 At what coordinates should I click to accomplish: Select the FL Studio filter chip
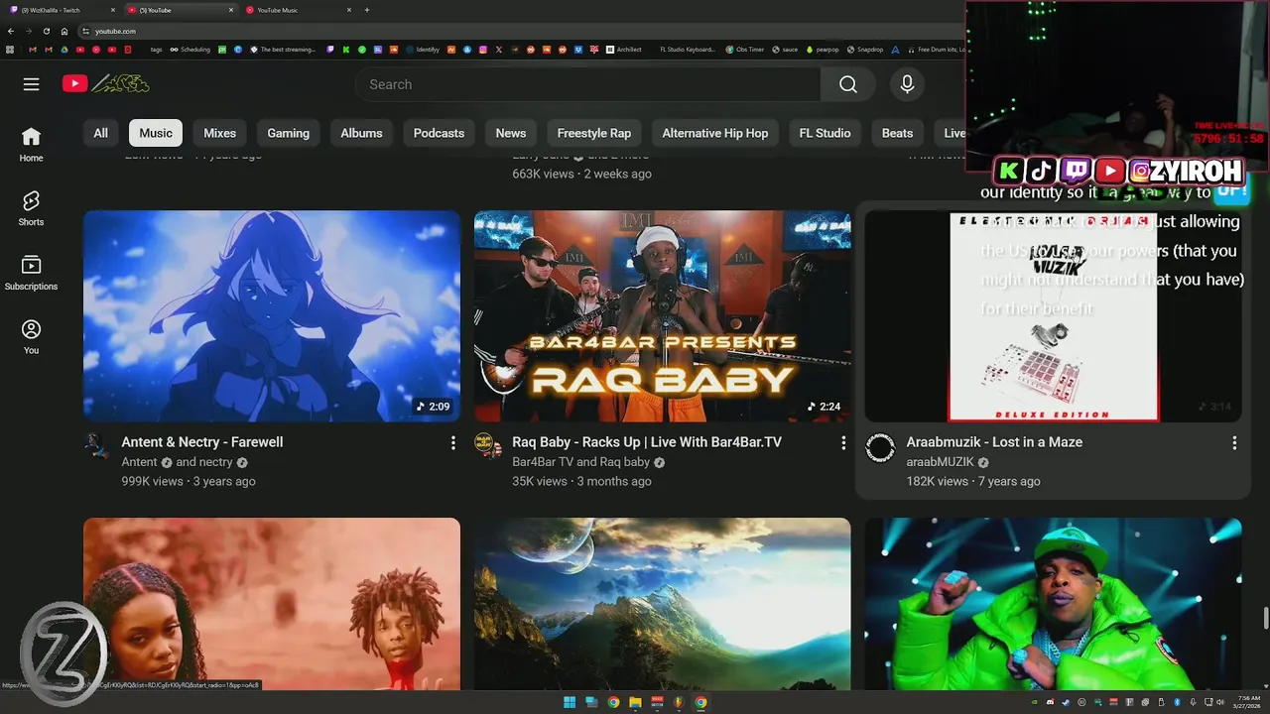(825, 133)
